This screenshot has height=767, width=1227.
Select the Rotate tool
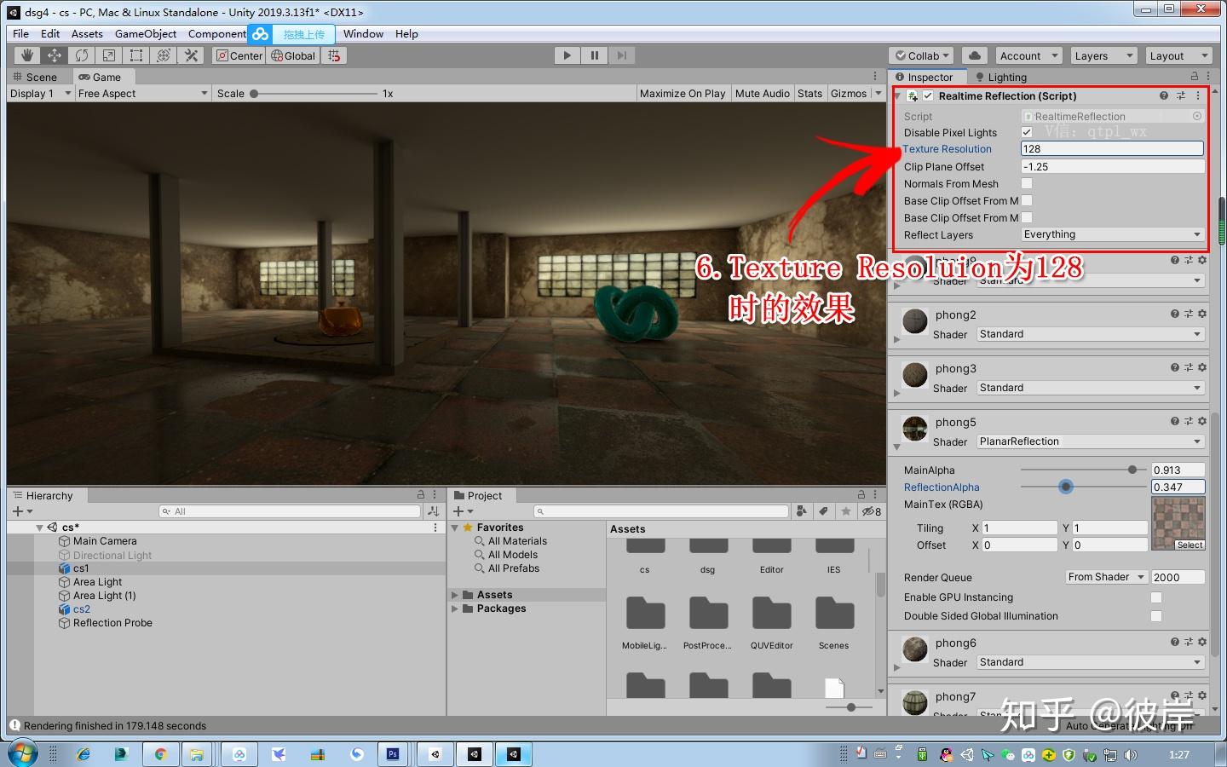pyautogui.click(x=81, y=55)
